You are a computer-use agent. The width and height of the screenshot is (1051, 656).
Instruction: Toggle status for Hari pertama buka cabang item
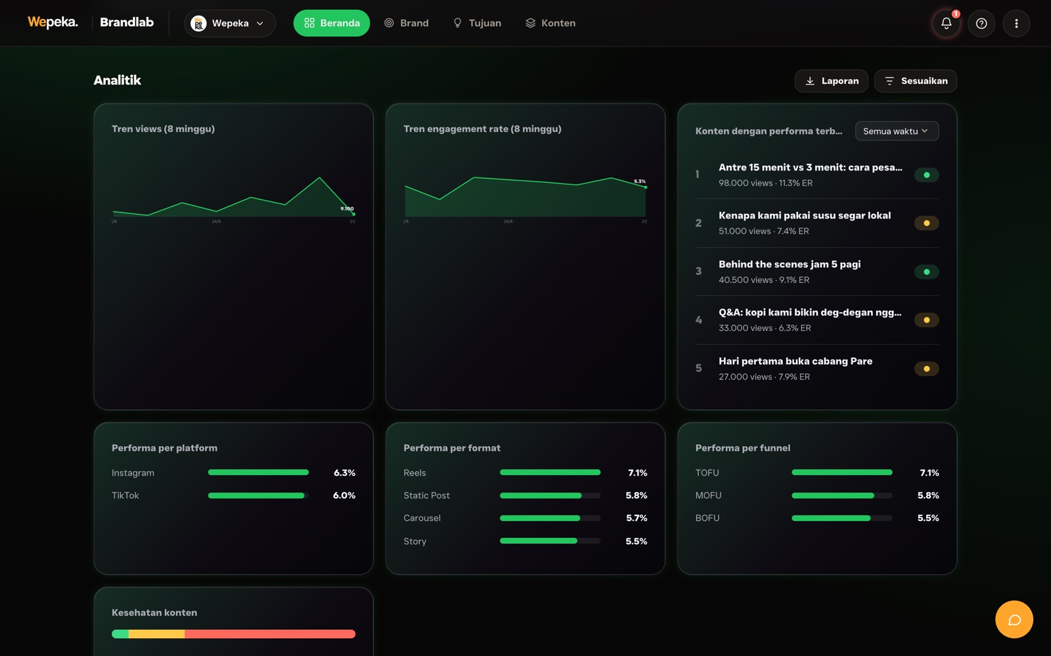coord(926,369)
